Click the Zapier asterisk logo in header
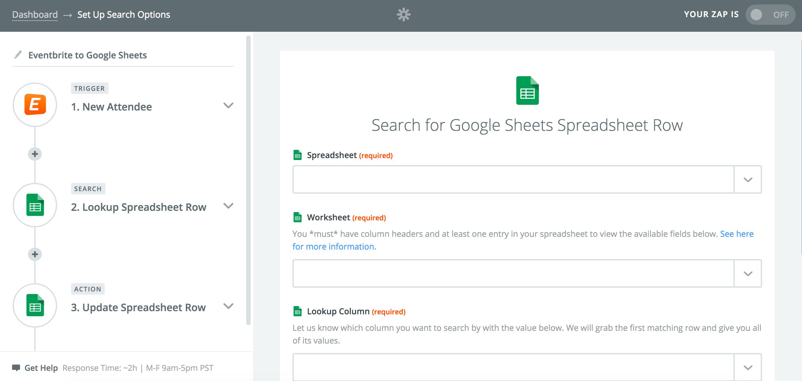The height and width of the screenshot is (381, 802). (x=404, y=15)
